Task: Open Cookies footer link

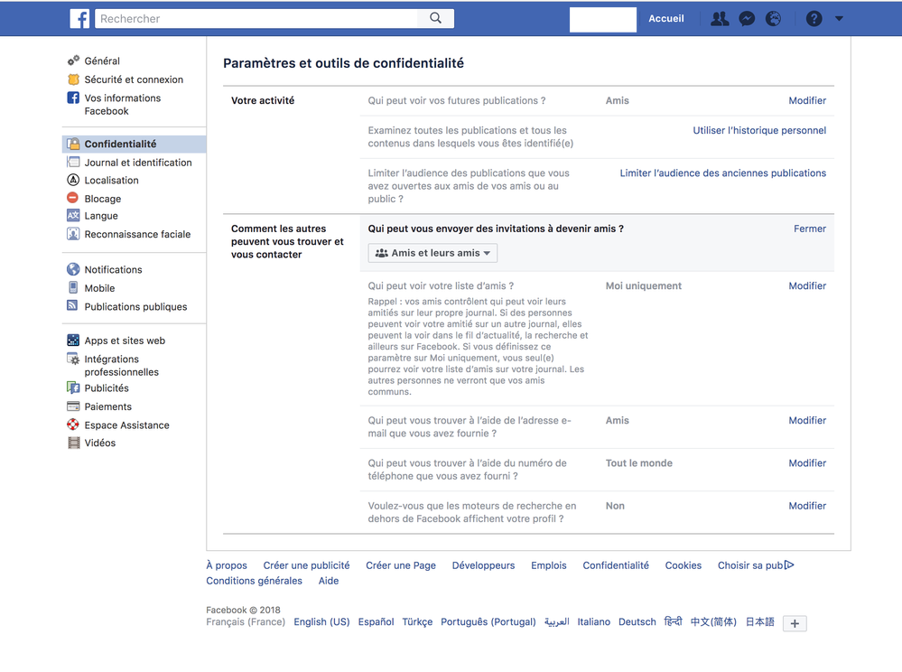Action: 683,565
